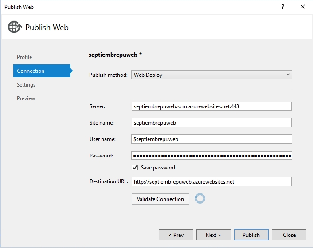The image size is (313, 248).
Task: Click the User name input field
Action: click(211, 139)
